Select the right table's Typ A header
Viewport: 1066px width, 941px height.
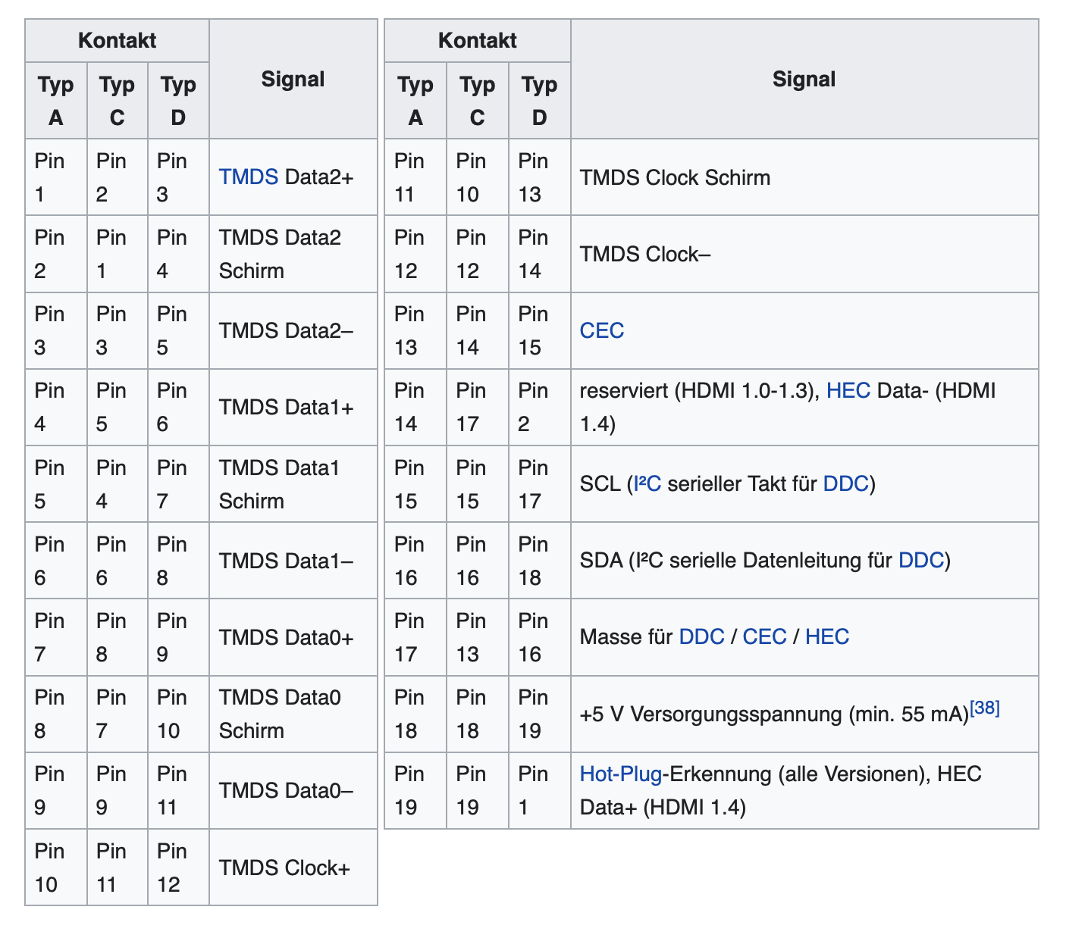415,101
